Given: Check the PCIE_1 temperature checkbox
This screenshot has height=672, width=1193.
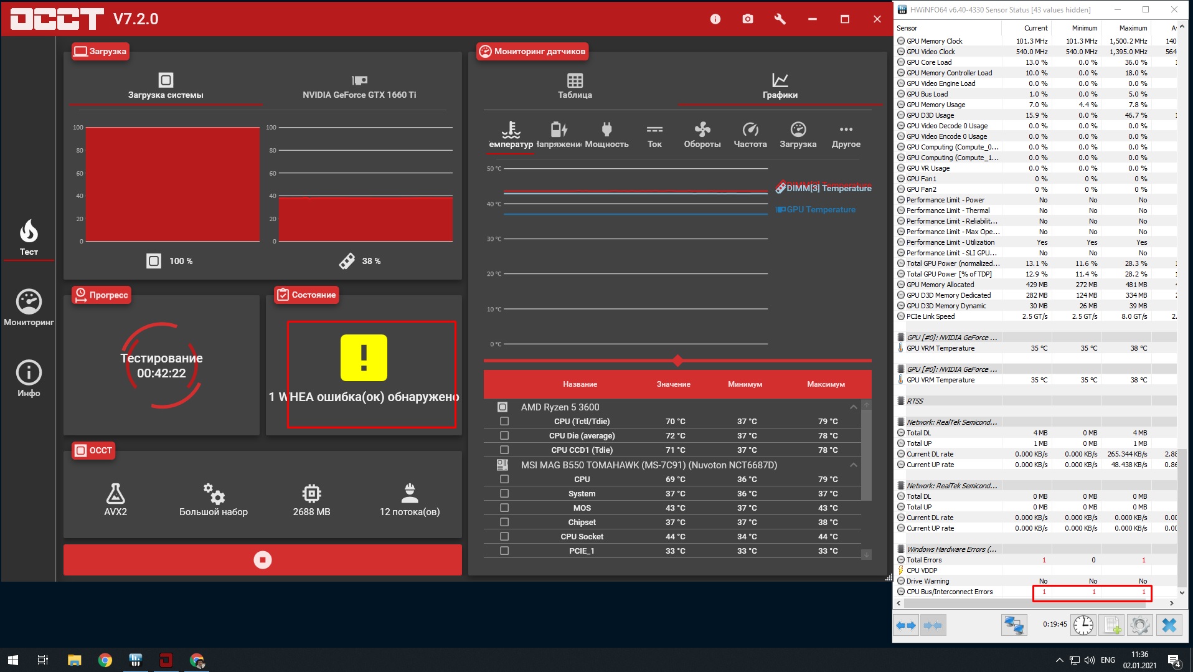Looking at the screenshot, I should tap(504, 551).
